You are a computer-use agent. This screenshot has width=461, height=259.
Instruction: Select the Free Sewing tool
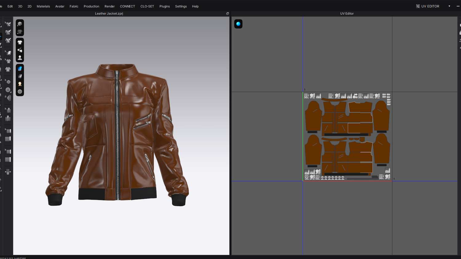(x=8, y=40)
